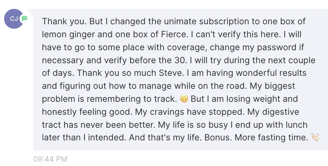The image size is (328, 166).
Task: Click the word "Bonus" in the message
Action: (218, 137)
